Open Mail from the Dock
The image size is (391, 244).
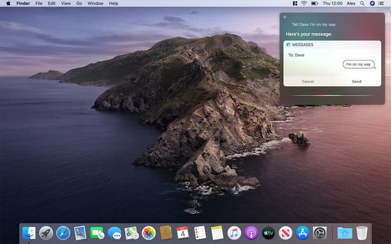[x=80, y=233]
